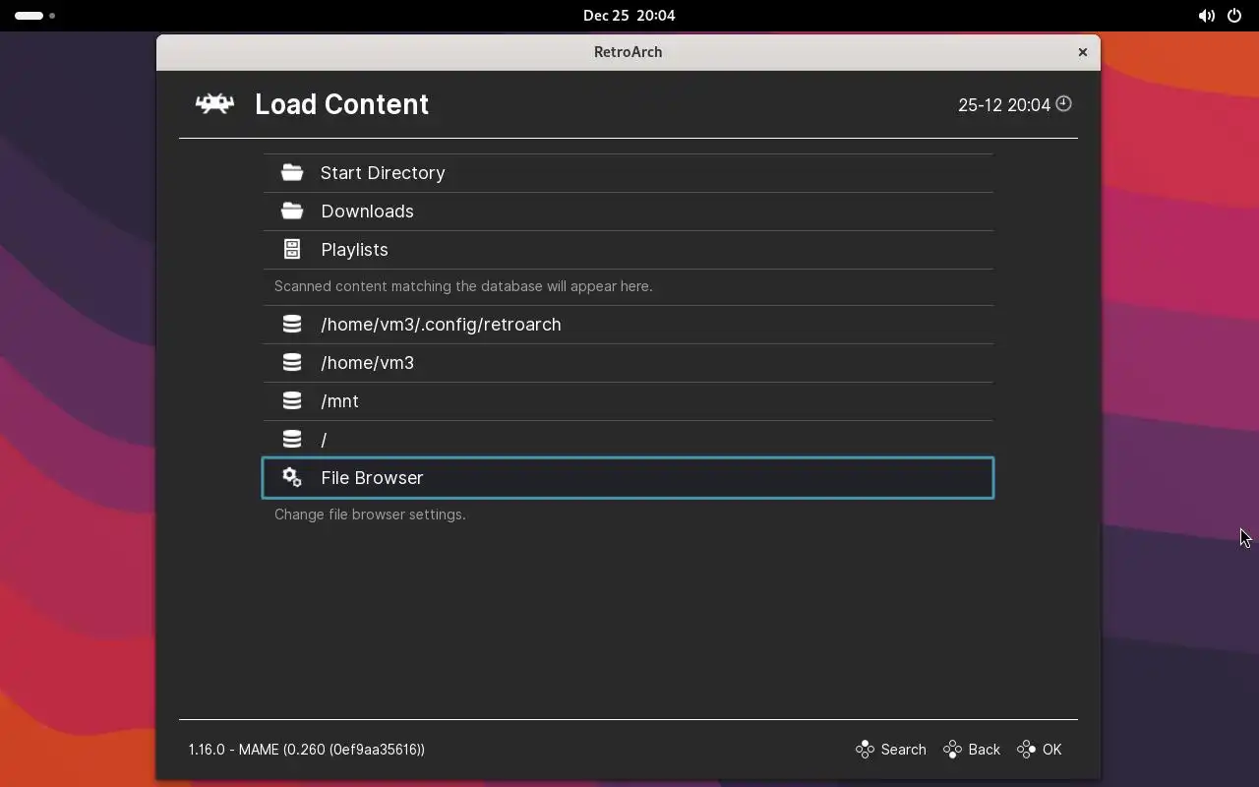Viewport: 1259px width, 787px height.
Task: Click the disk icon beside /home/vm3
Action: (x=292, y=363)
